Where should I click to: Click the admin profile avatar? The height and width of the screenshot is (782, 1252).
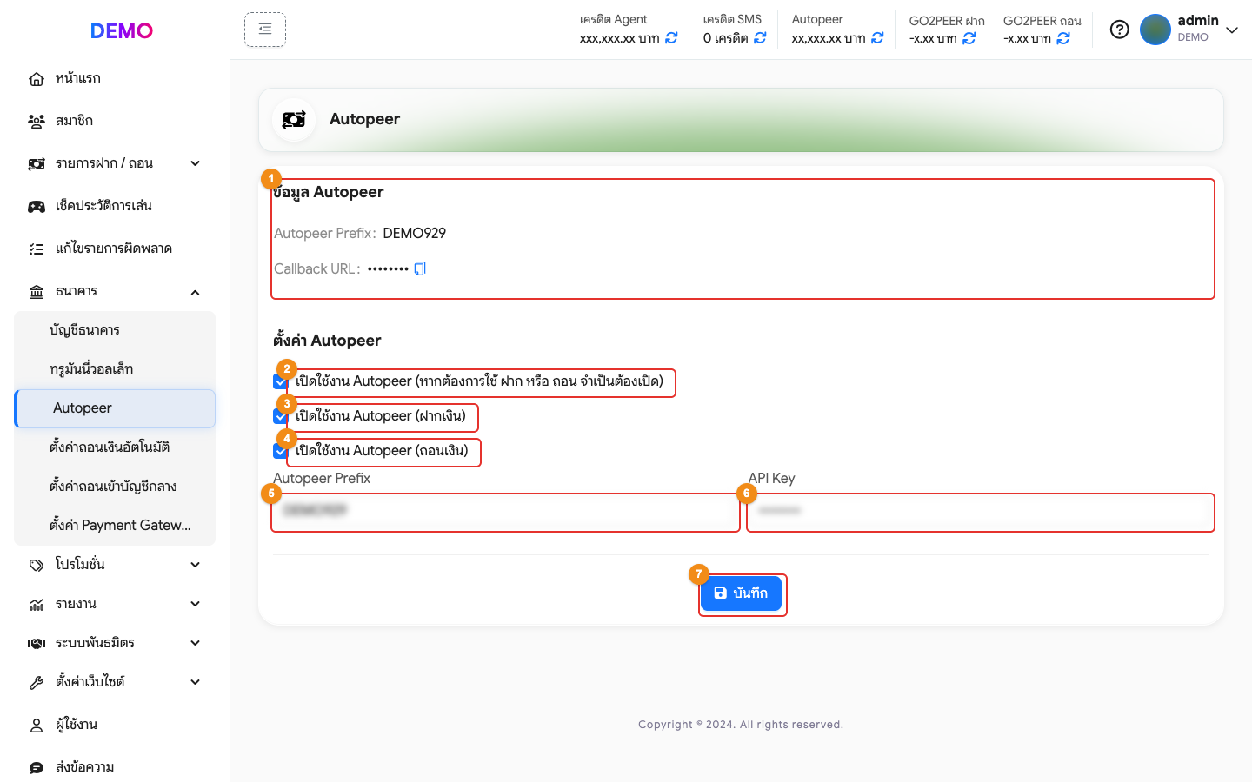coord(1155,30)
